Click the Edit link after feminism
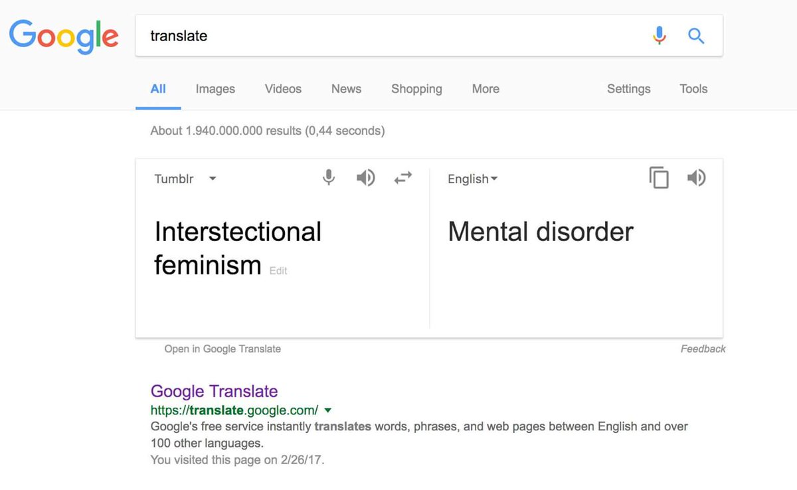The height and width of the screenshot is (490, 797). click(x=278, y=271)
